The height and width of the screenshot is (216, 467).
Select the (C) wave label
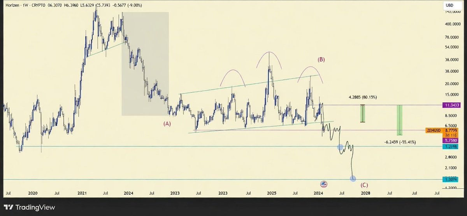click(365, 185)
